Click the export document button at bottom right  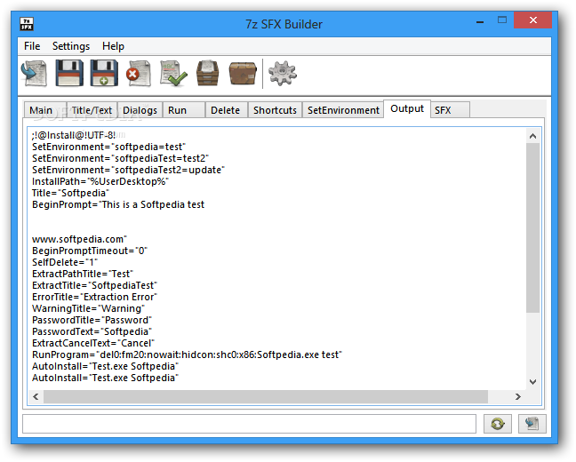tap(532, 424)
